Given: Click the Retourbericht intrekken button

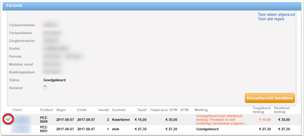Looking at the screenshot, I should 270,98.
